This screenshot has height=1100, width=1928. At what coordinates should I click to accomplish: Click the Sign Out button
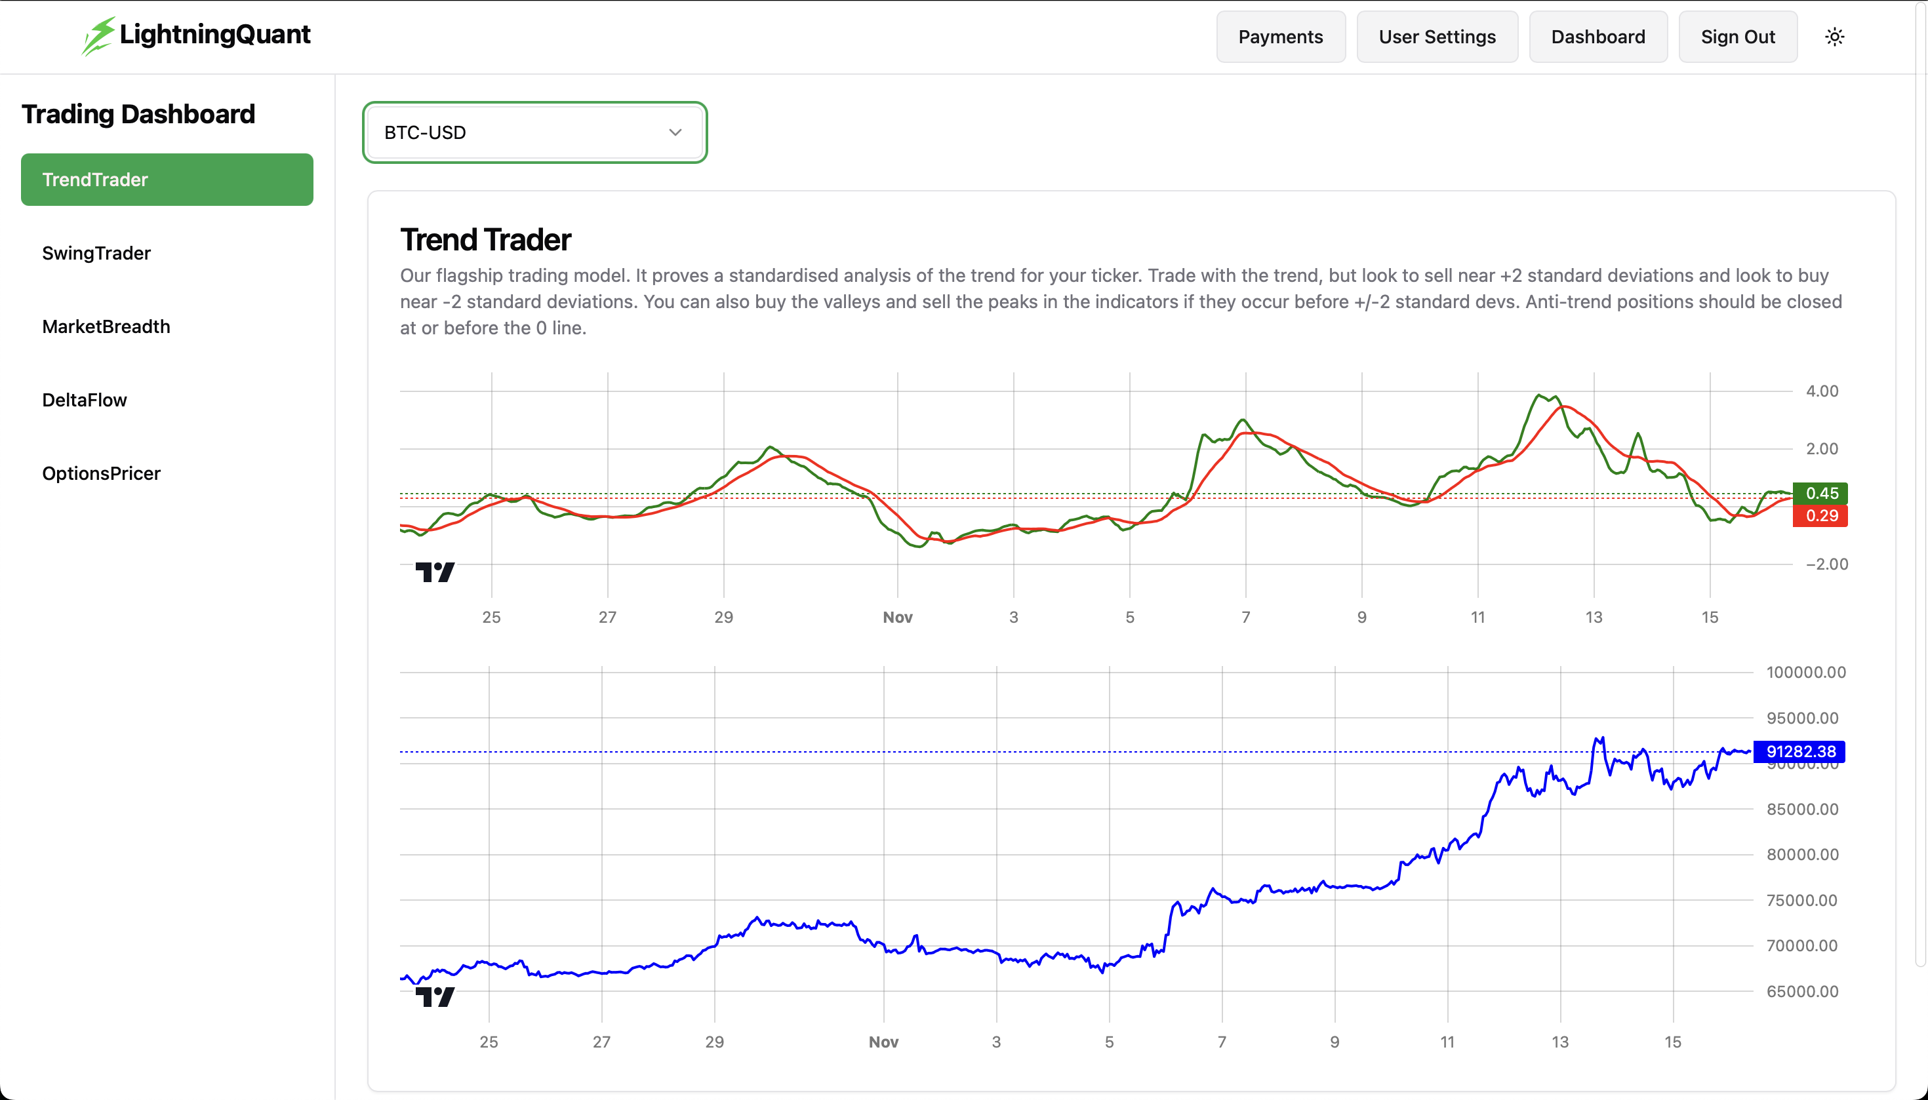pos(1738,37)
